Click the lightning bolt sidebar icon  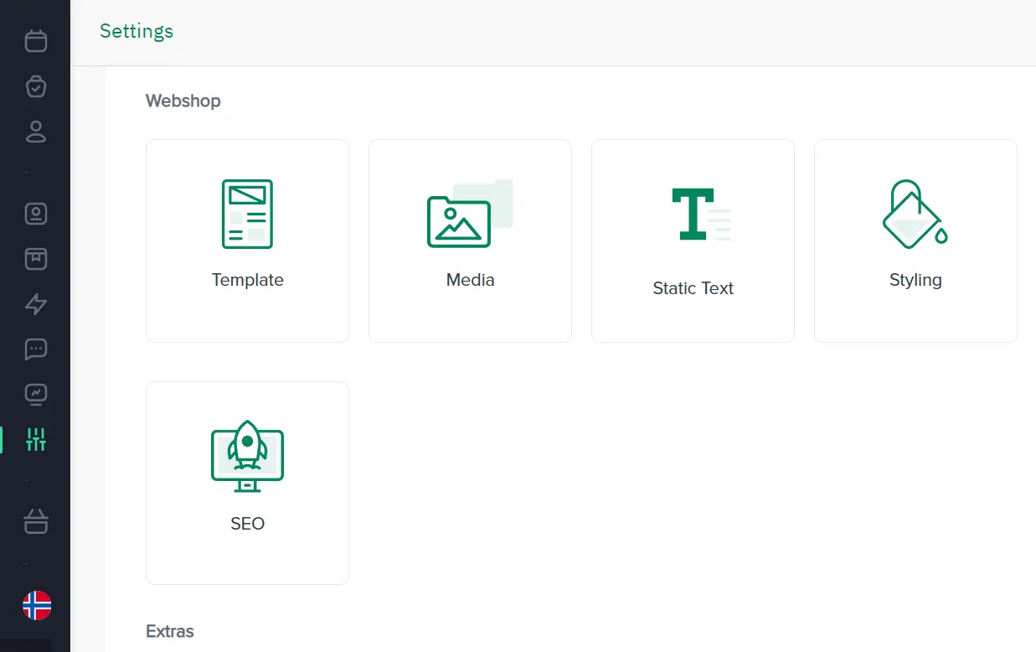pos(36,304)
